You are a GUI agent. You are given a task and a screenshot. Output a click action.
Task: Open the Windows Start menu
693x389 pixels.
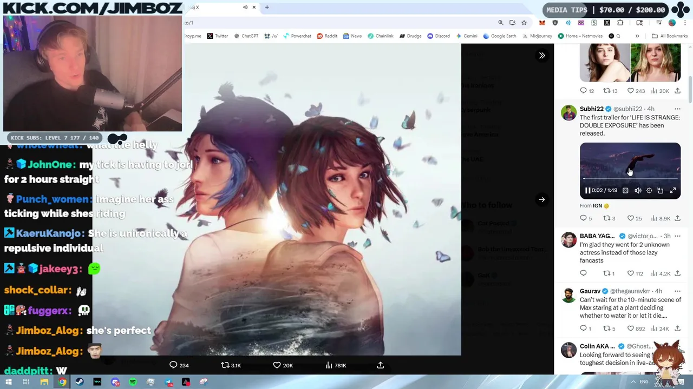coord(8,382)
